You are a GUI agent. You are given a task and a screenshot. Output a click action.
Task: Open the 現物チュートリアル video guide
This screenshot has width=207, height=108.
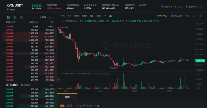point(172,7)
